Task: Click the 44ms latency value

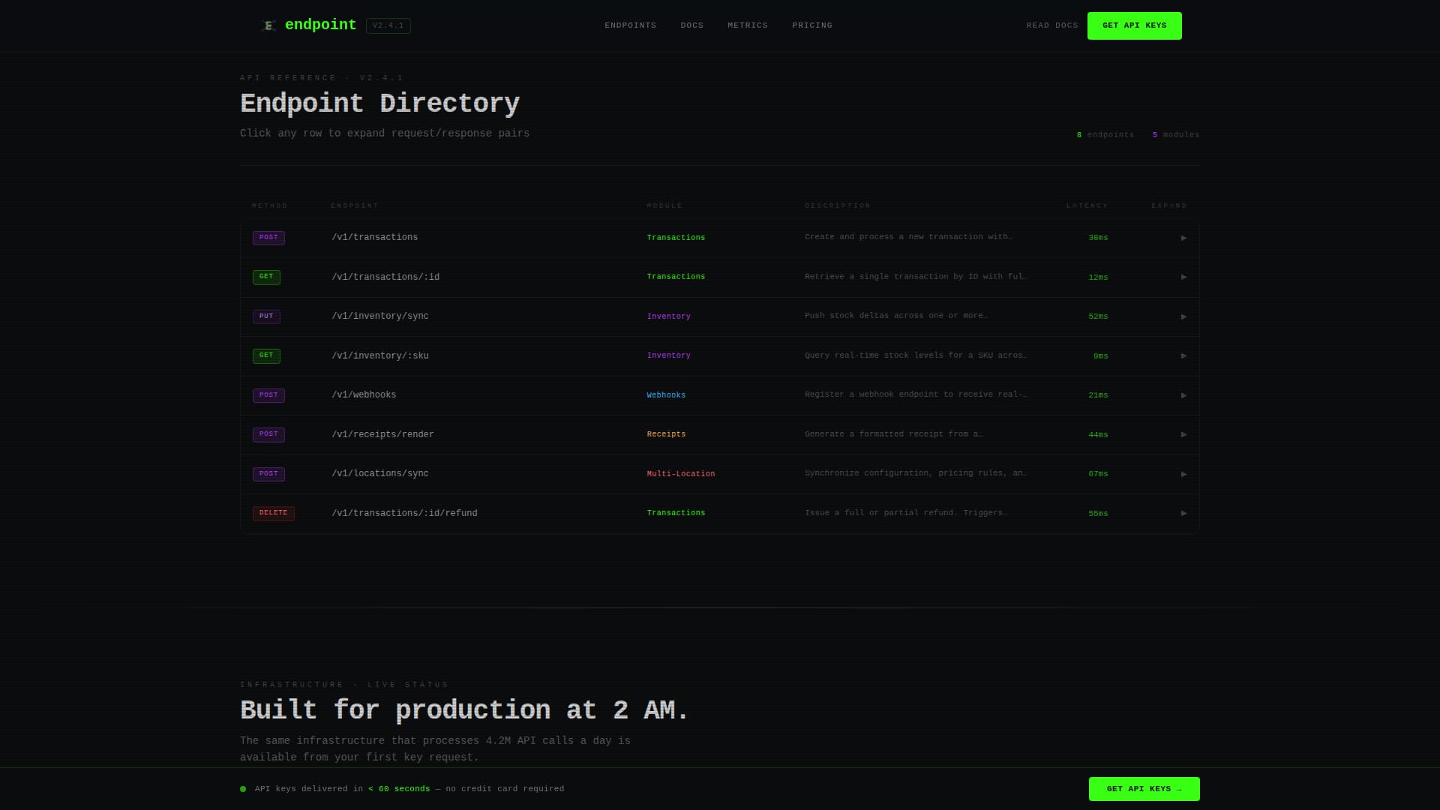Action: [x=1098, y=435]
